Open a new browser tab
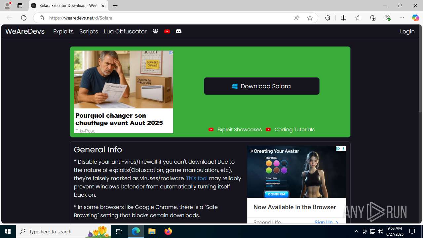 [x=115, y=6]
